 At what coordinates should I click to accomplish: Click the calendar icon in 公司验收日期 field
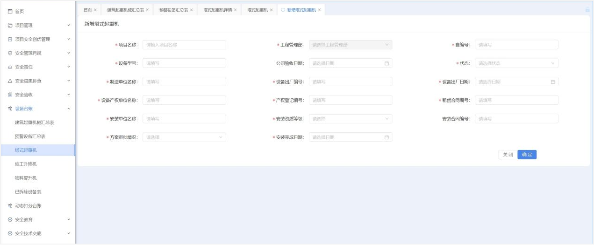(386, 63)
